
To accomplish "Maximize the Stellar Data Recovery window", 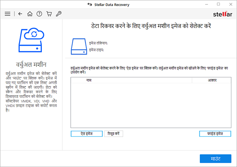I will (218, 4).
